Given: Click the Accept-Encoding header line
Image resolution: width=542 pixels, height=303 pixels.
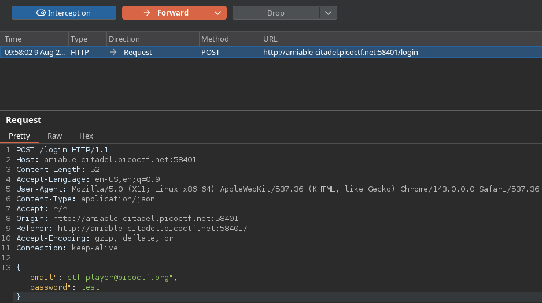Looking at the screenshot, I should point(95,238).
